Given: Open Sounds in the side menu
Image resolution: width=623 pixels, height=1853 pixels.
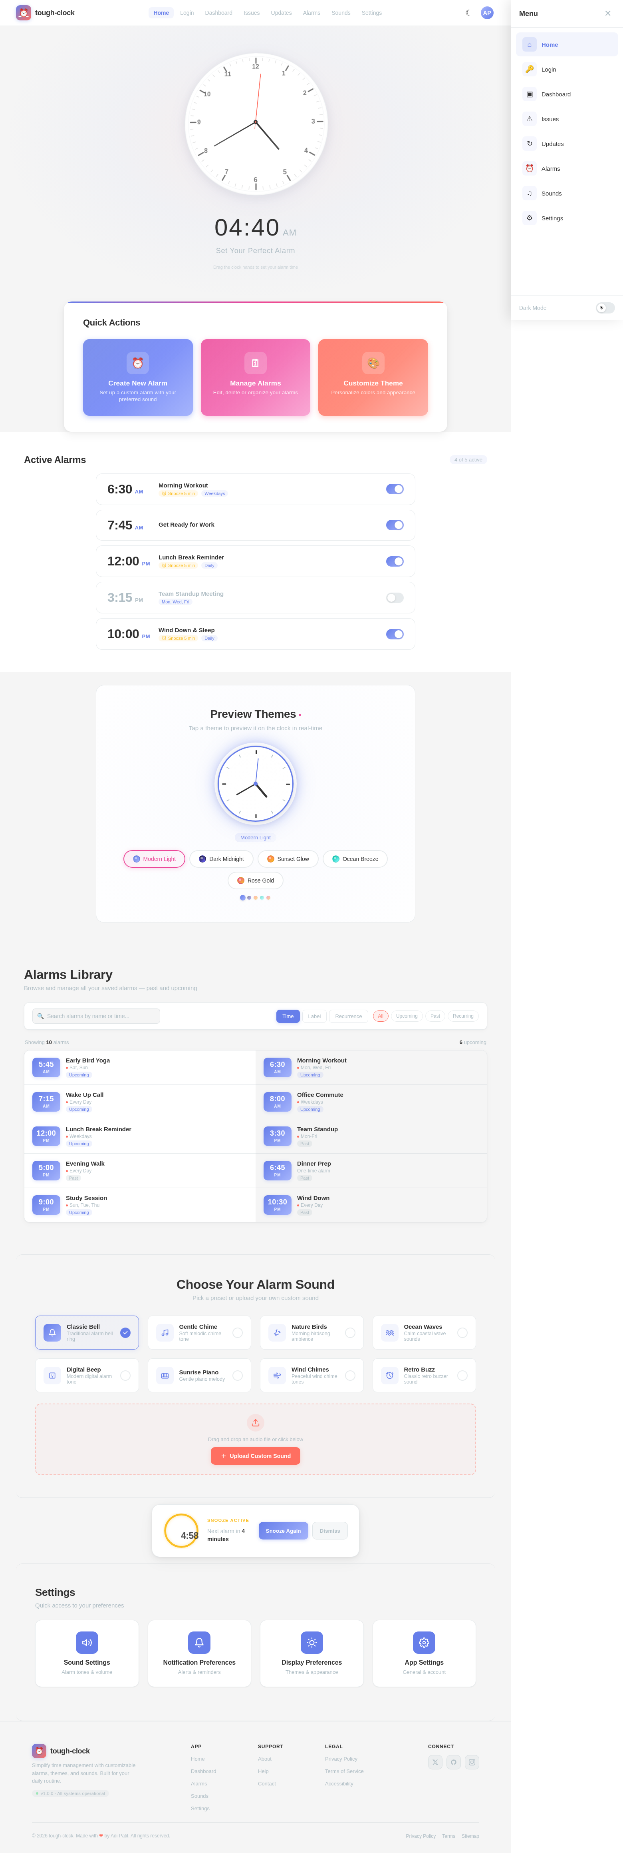Looking at the screenshot, I should pyautogui.click(x=567, y=194).
